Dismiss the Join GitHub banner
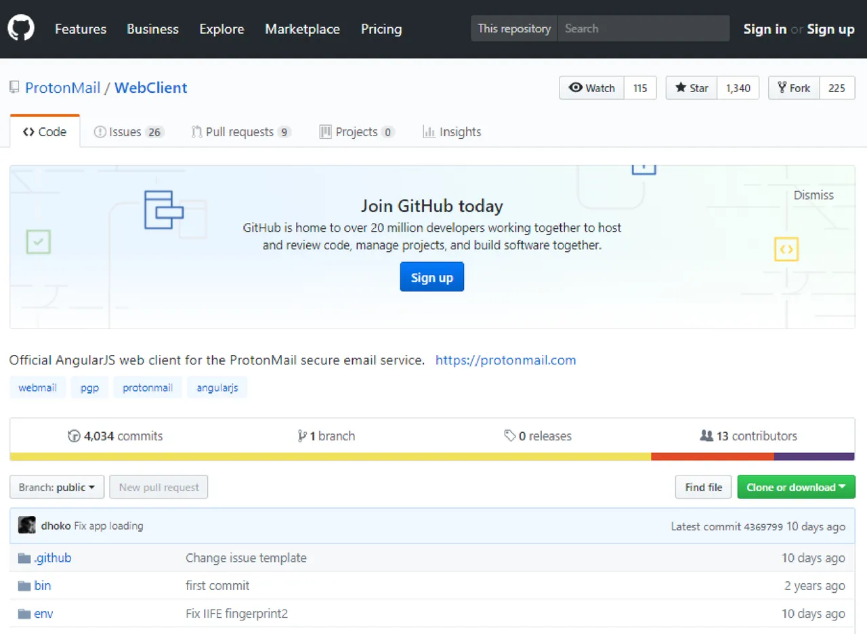This screenshot has height=634, width=867. click(x=813, y=195)
